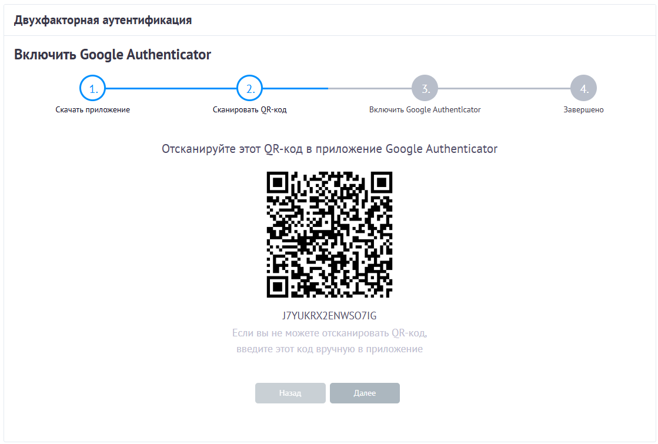Click the "Двухфакторная аутентификация" panel header
The height and width of the screenshot is (444, 658).
[x=103, y=20]
